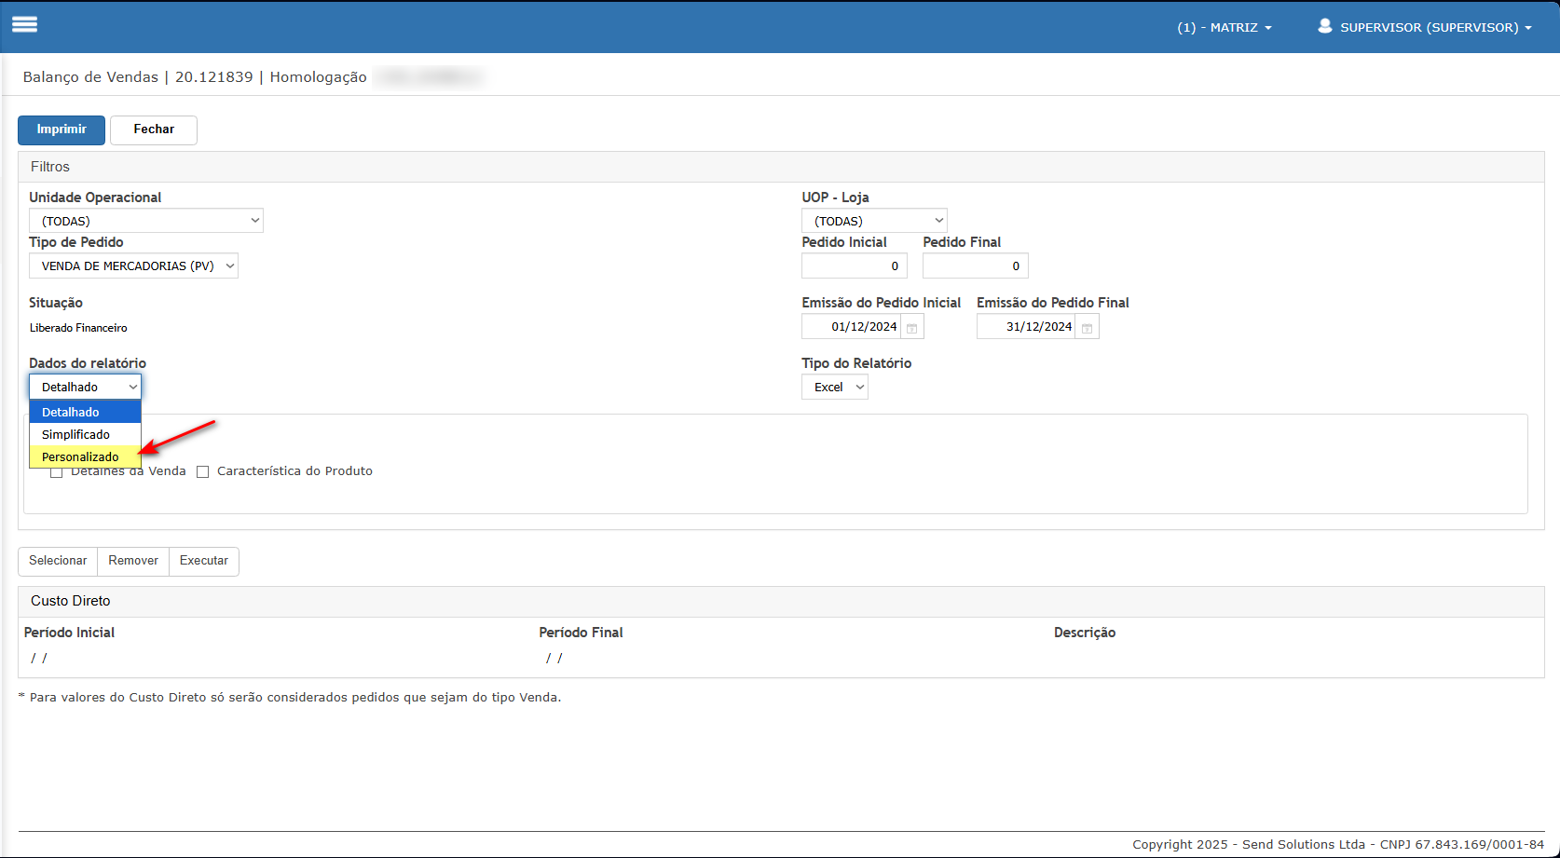Choose Simplificado report option
The image size is (1560, 858).
(x=76, y=435)
